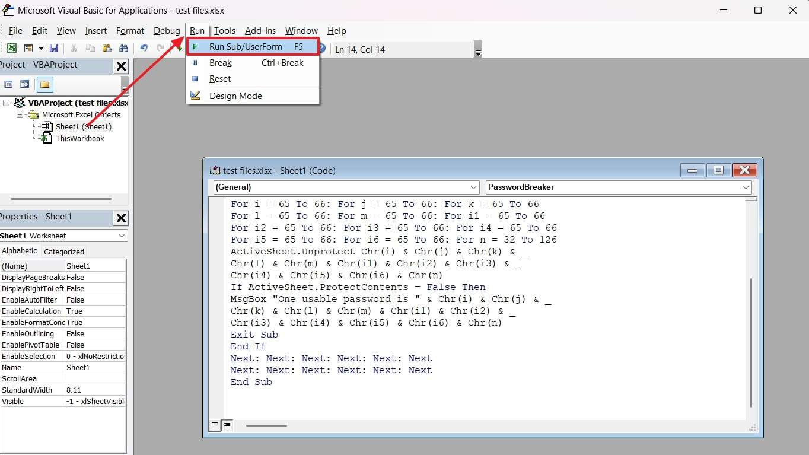Collapse the VBAProject tree node
809x455 pixels.
(x=6, y=103)
